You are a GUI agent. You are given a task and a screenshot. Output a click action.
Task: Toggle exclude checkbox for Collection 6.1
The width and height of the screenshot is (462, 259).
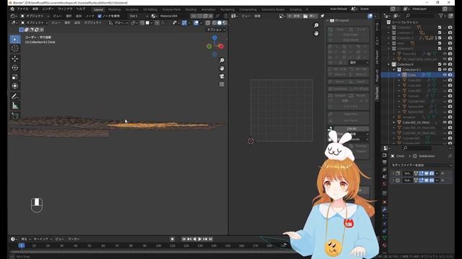tap(440, 70)
